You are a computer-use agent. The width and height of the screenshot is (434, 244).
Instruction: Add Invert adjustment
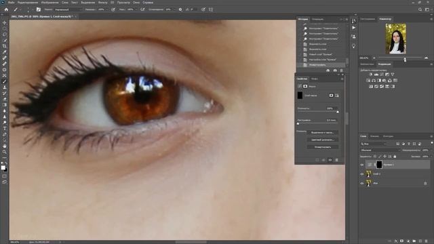tap(371, 87)
